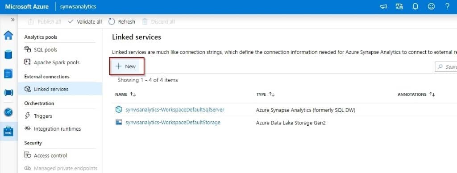Sort the list by the ANNOTATIONS column

tap(416, 95)
